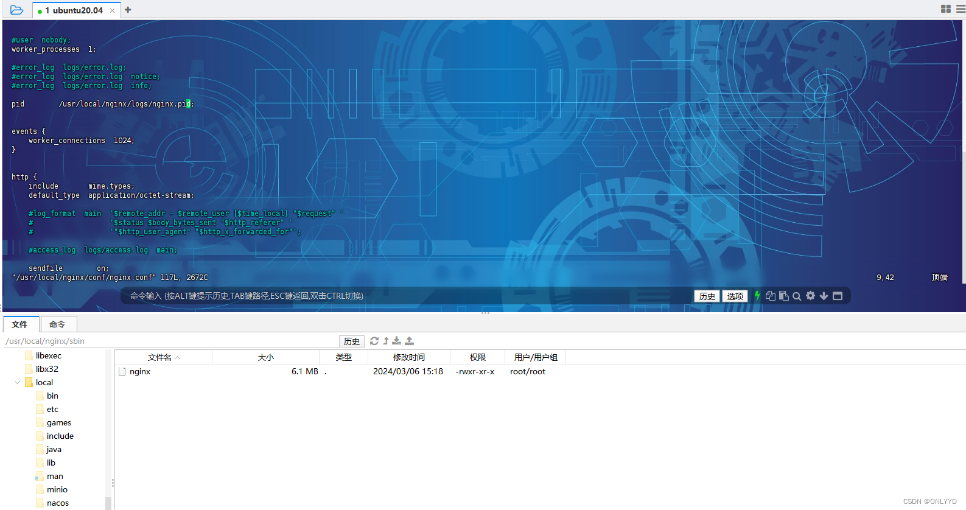The image size is (966, 510).
Task: Select the nacos folder in tree
Action: tap(58, 503)
